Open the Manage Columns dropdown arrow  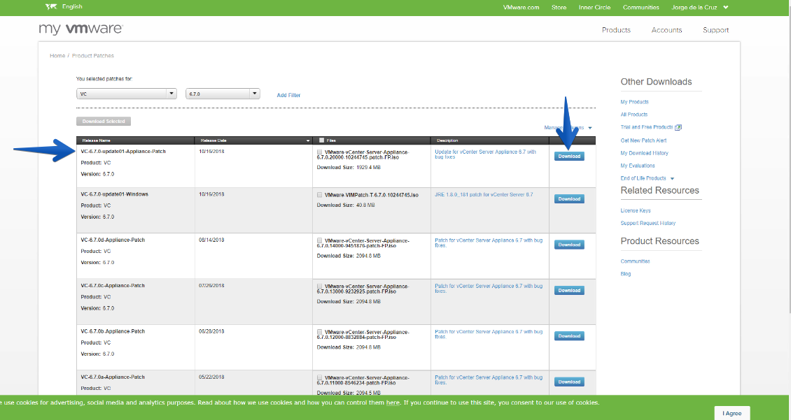point(589,128)
